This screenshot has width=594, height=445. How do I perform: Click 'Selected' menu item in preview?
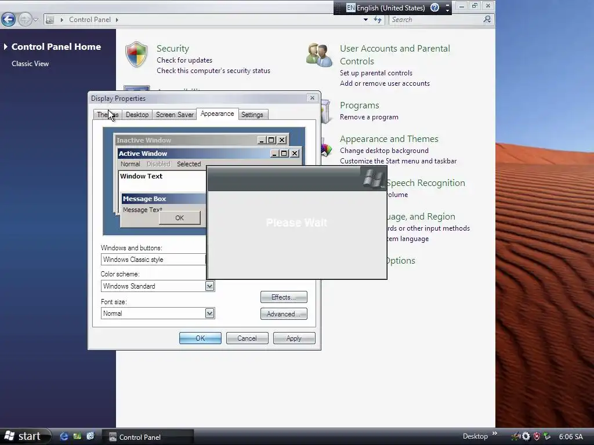(x=189, y=164)
